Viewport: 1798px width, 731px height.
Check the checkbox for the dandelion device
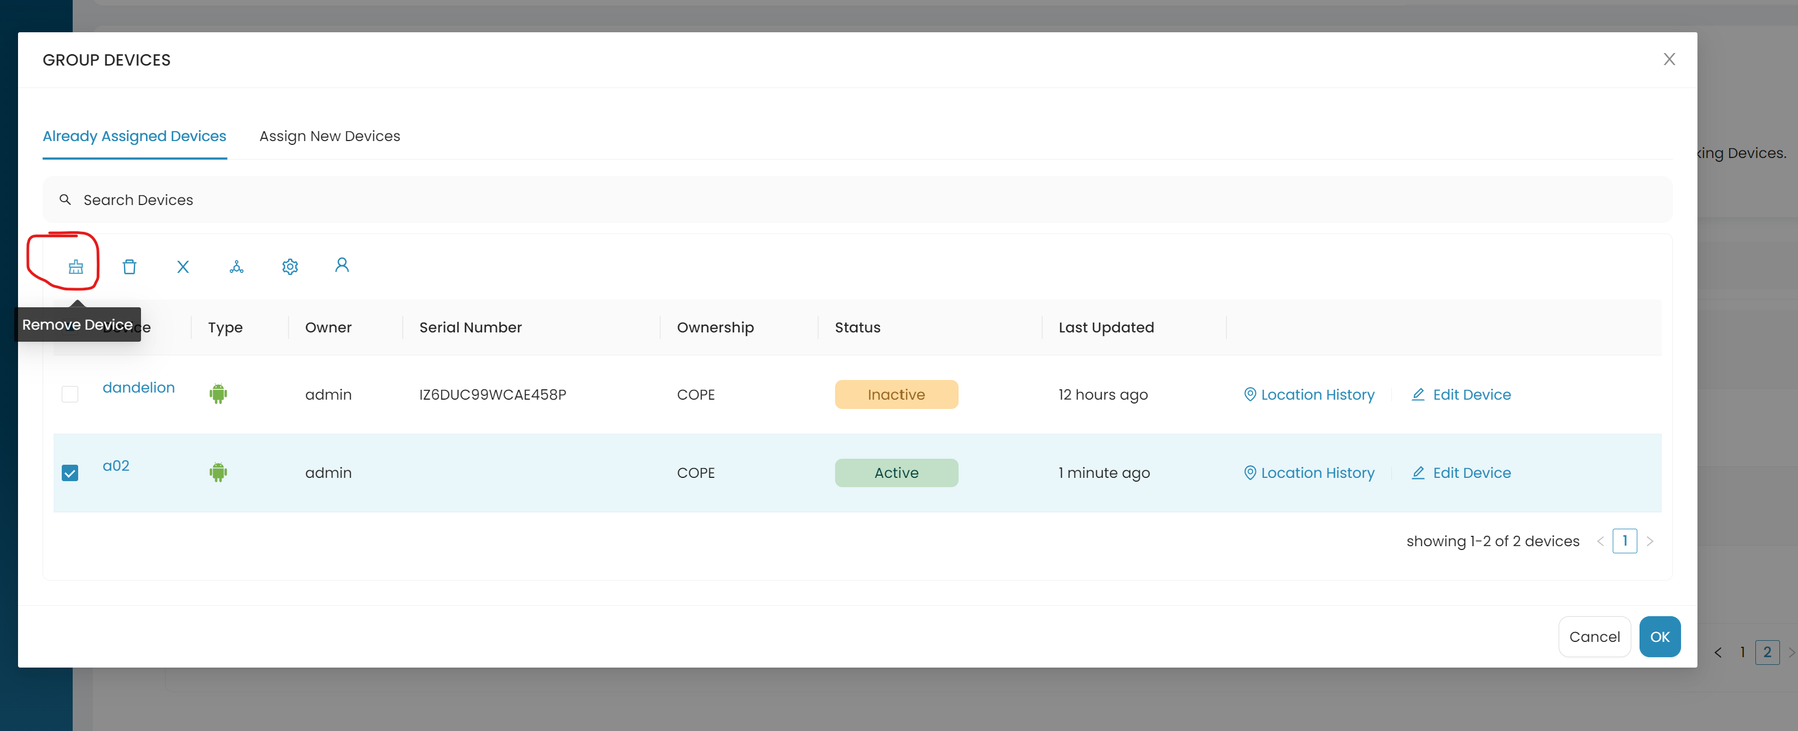pos(70,394)
